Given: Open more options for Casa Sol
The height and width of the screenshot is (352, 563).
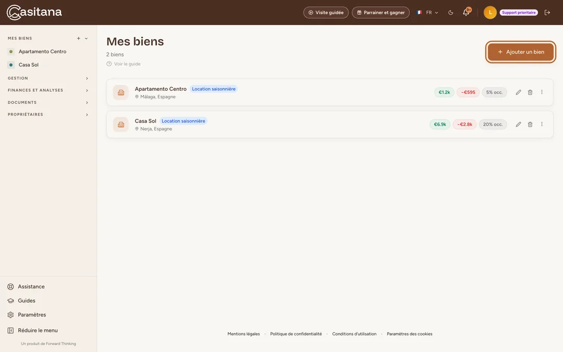Looking at the screenshot, I should click(542, 124).
